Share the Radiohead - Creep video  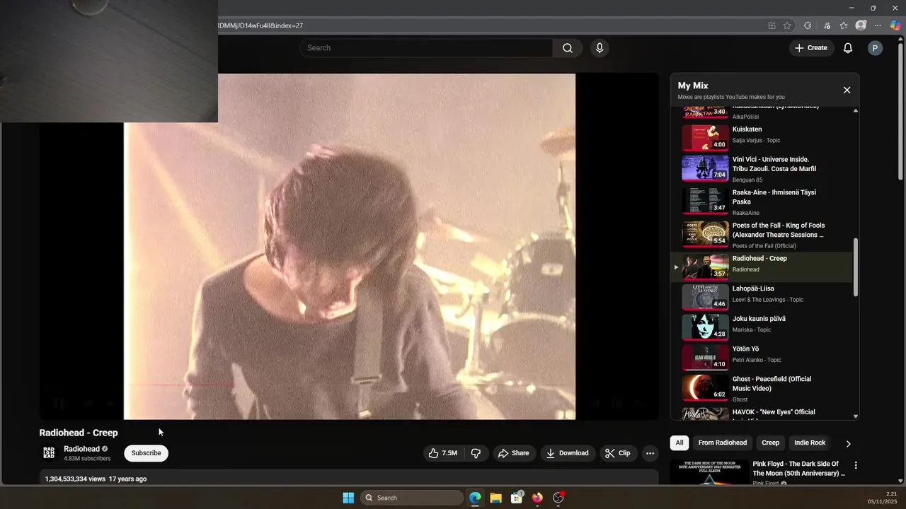[x=513, y=453]
